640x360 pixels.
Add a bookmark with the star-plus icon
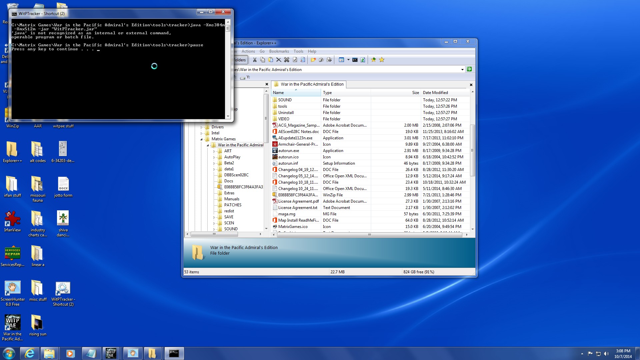[374, 60]
